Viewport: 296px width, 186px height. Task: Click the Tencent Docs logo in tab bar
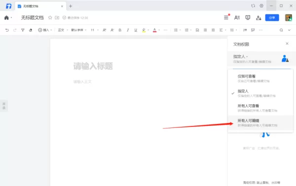[x=8, y=6]
